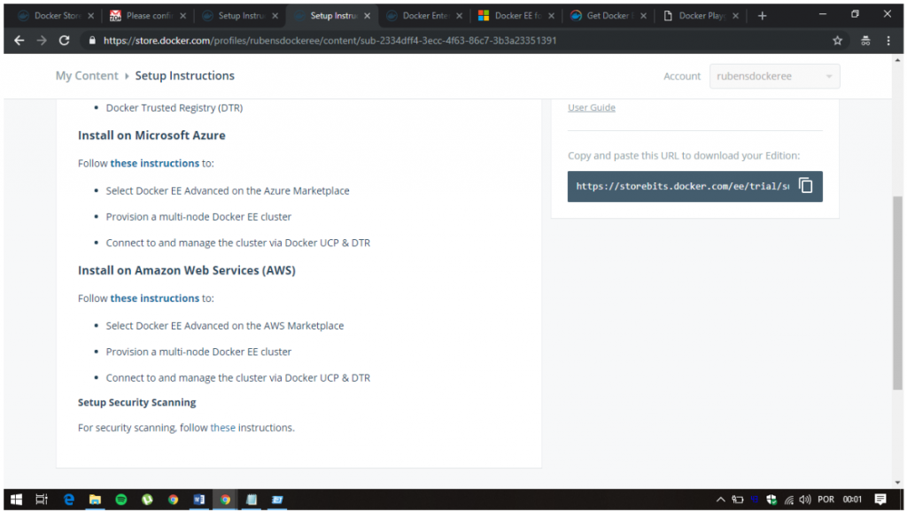Open Word from the taskbar

click(198, 499)
